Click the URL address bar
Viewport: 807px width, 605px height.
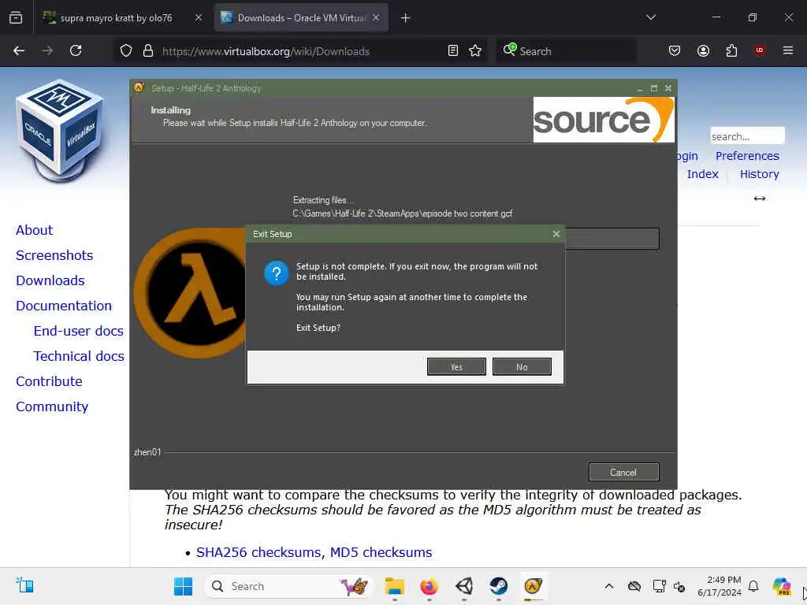[x=299, y=51]
